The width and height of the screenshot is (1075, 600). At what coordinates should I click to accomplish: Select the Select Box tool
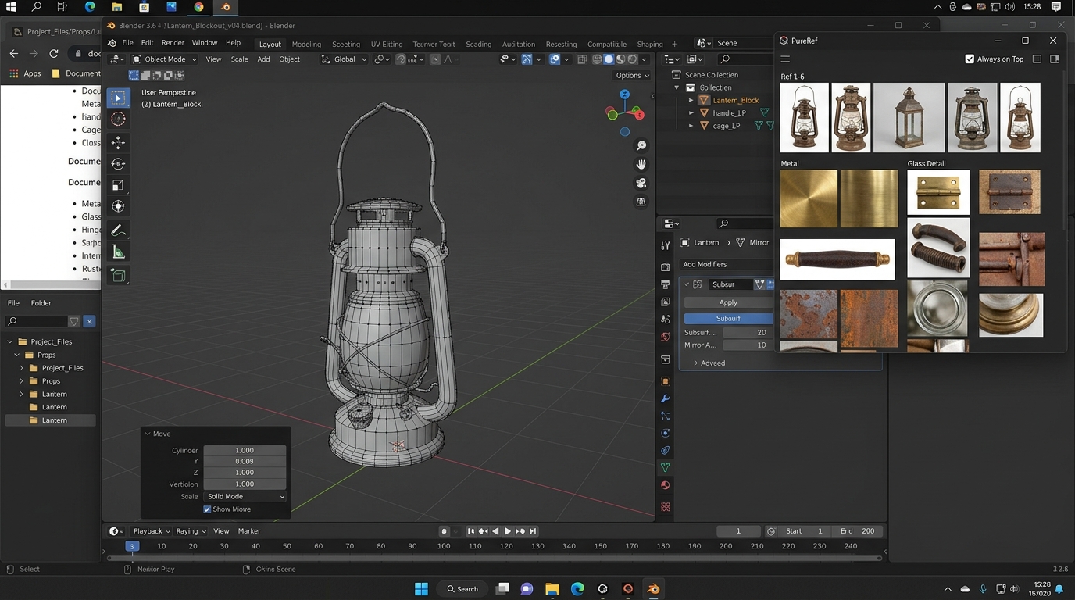tap(118, 98)
